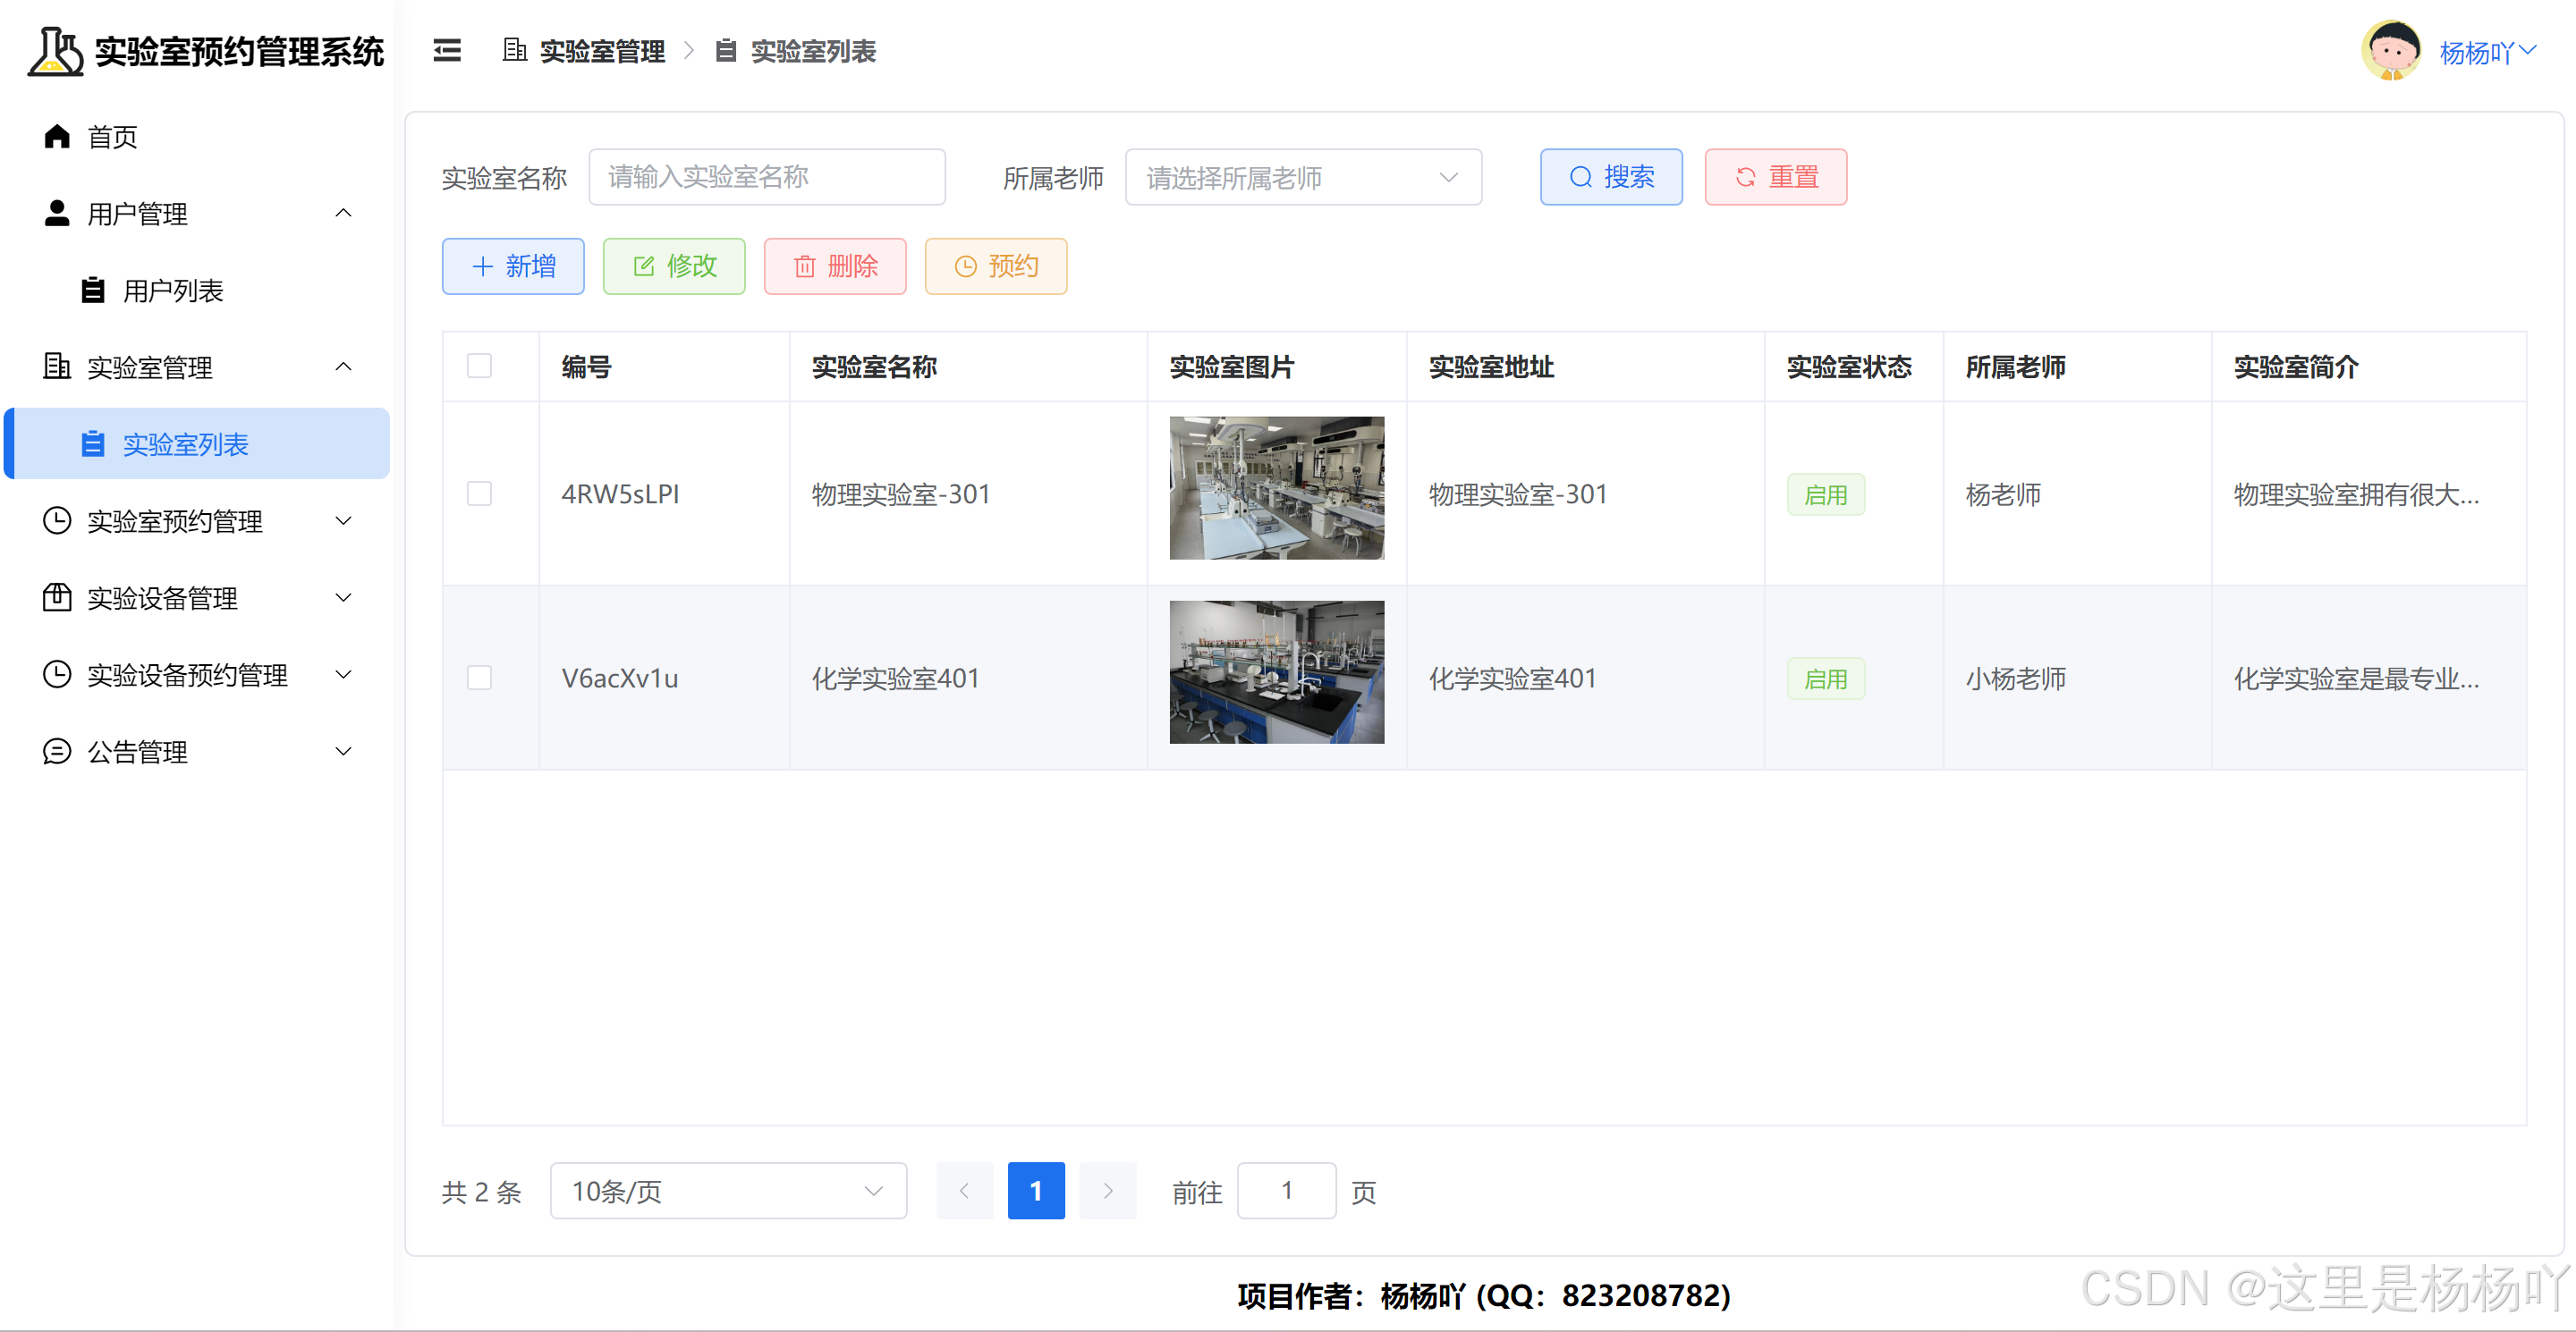This screenshot has height=1332, width=2576.
Task: Click the 新增 add button
Action: (513, 266)
